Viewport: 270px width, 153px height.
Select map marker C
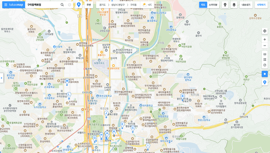click(x=132, y=128)
